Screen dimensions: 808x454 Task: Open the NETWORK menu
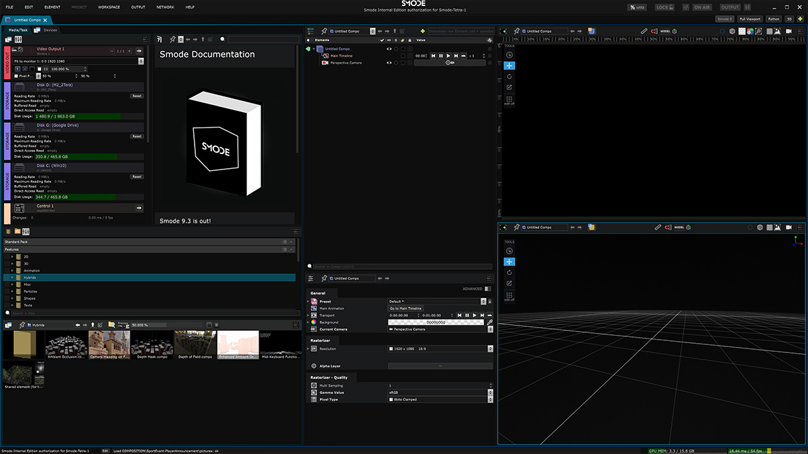pyautogui.click(x=165, y=7)
